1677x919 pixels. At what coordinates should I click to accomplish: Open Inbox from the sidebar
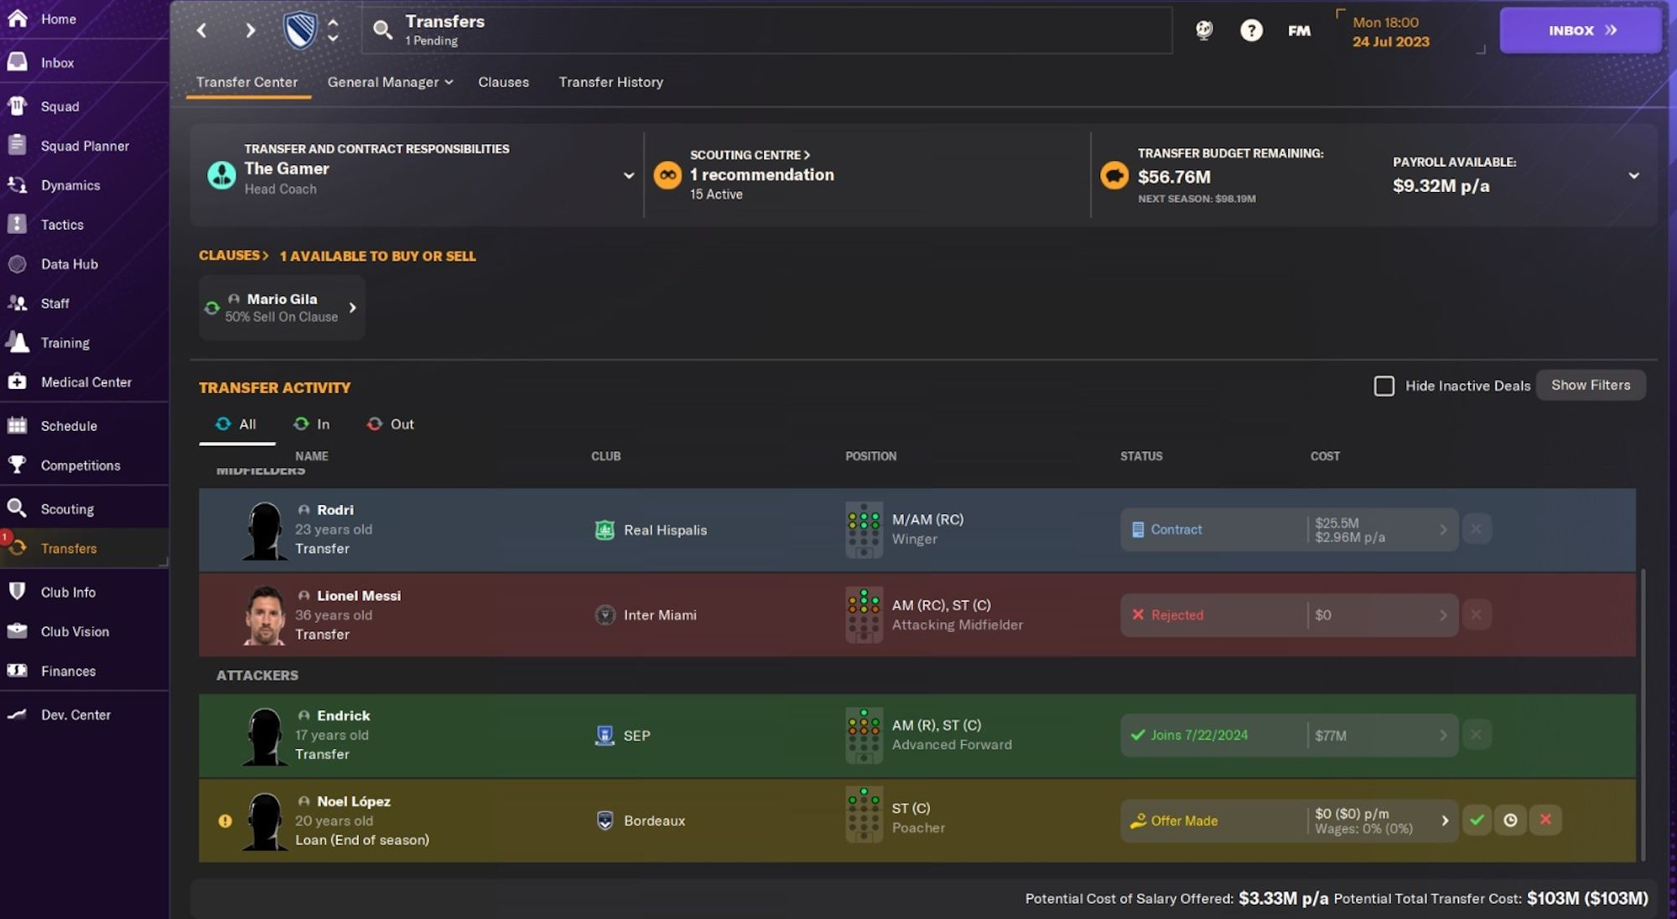[x=57, y=63]
